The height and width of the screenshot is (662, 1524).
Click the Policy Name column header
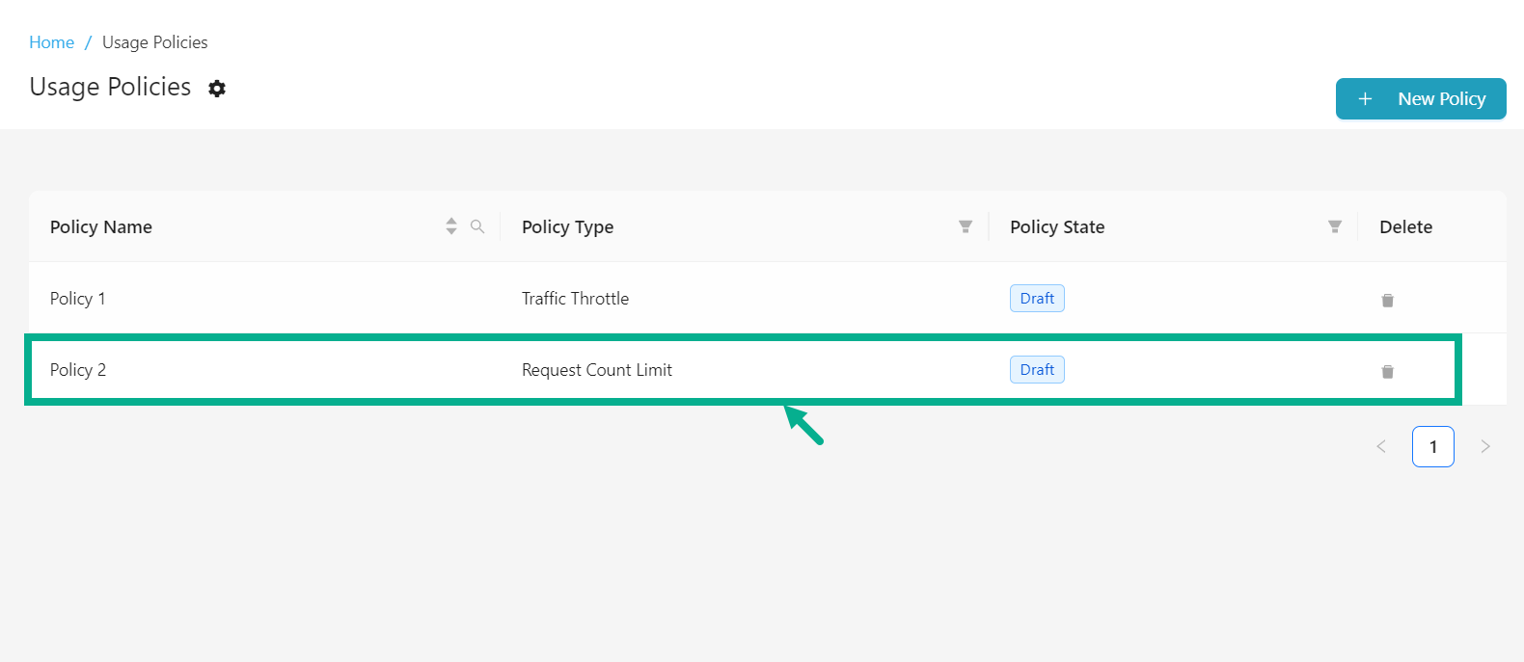click(x=101, y=227)
